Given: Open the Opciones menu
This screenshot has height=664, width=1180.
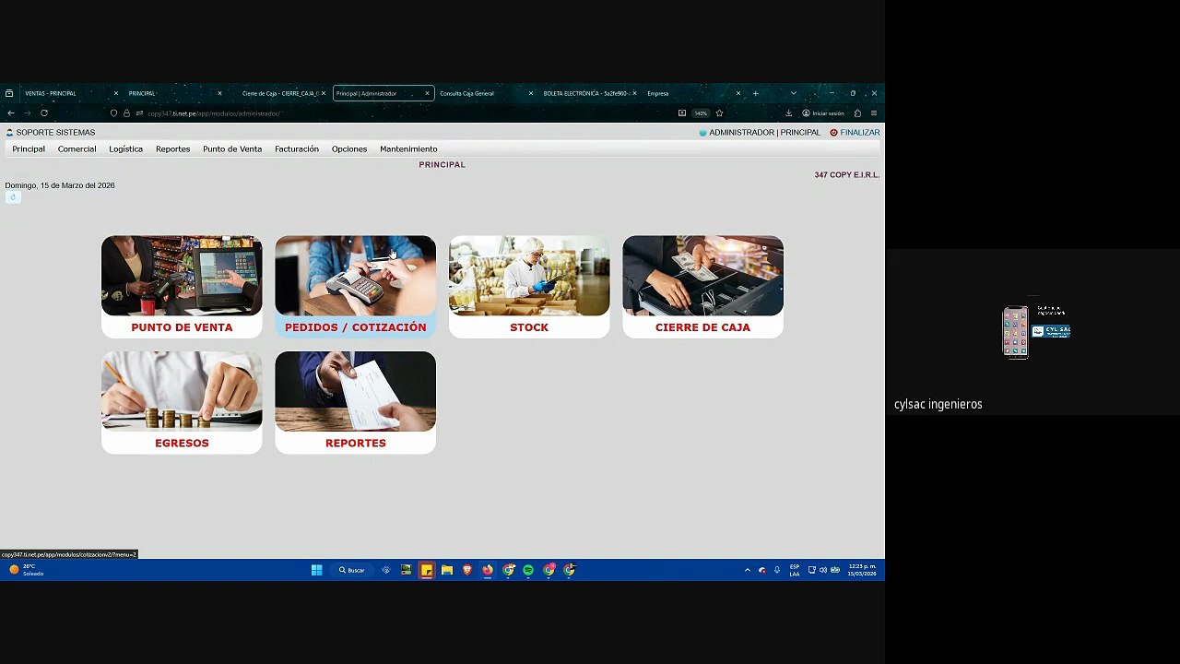Looking at the screenshot, I should tap(349, 149).
